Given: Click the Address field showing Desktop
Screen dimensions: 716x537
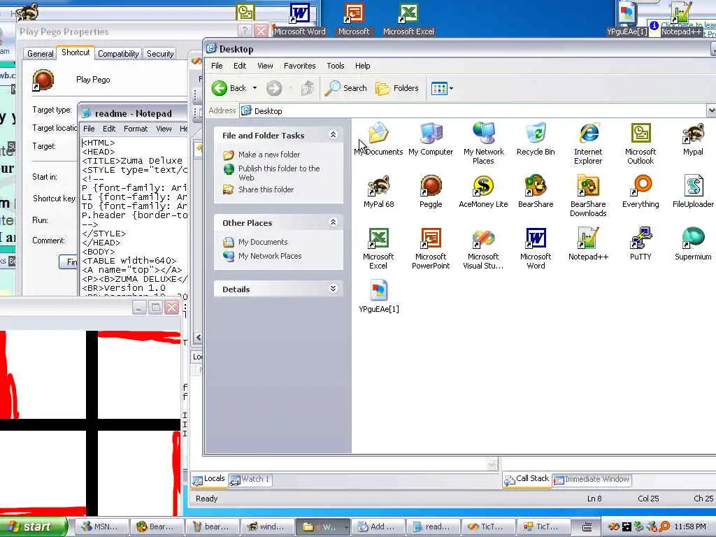Looking at the screenshot, I should [472, 110].
